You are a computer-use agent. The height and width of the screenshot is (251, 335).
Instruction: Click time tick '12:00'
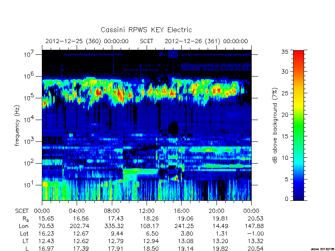(x=147, y=211)
